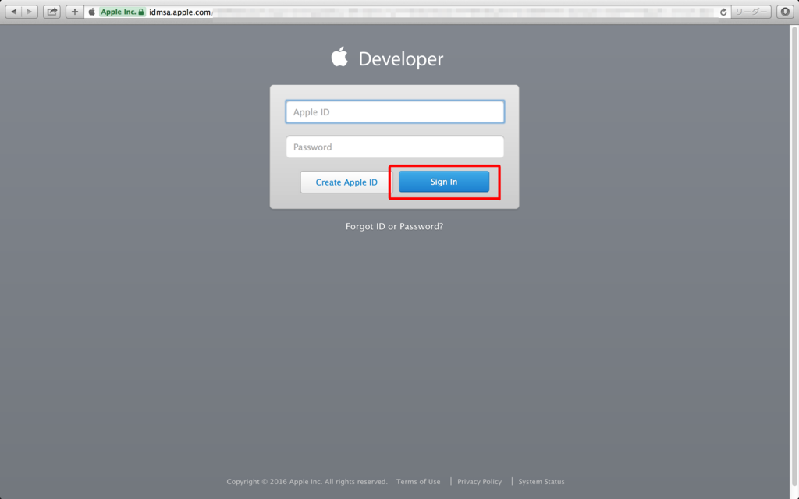Click the Copyright 2016 Apple Inc. text
The image size is (799, 499).
point(307,482)
